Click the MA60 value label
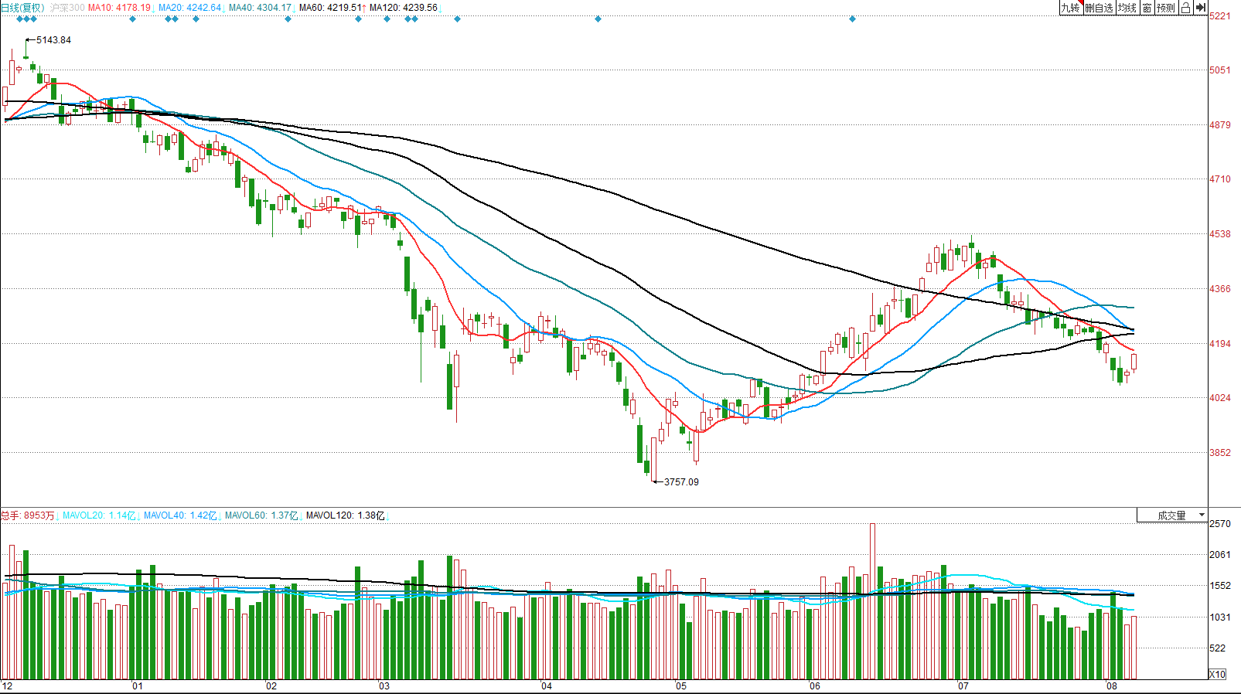Image resolution: width=1241 pixels, height=694 pixels. pos(331,8)
